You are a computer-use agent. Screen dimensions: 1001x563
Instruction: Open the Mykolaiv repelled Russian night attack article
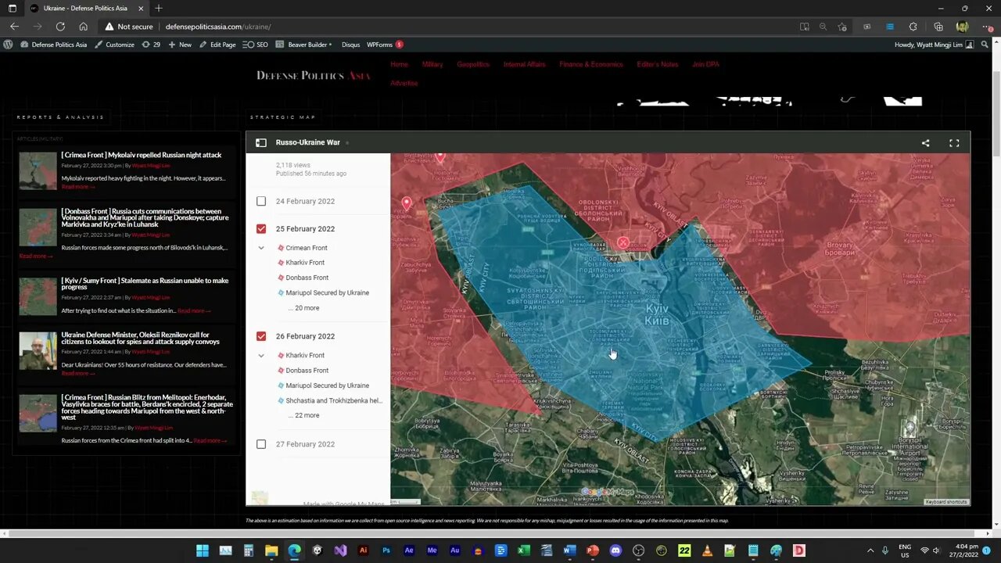click(142, 155)
